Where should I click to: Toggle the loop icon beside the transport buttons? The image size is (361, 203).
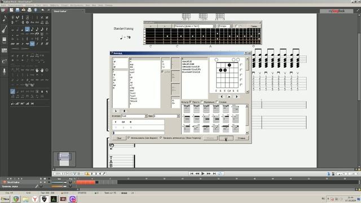(220, 174)
